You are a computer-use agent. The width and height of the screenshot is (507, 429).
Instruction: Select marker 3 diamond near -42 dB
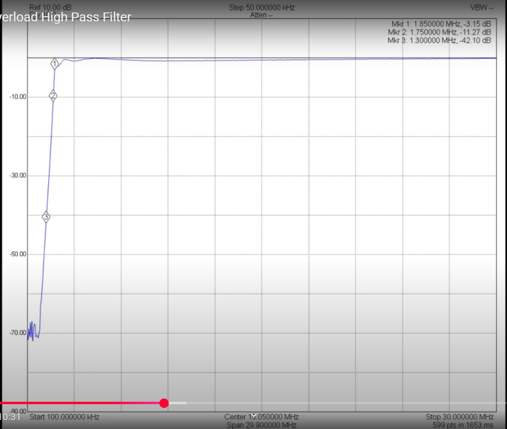(x=46, y=217)
